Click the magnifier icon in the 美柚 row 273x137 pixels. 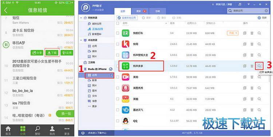point(259,99)
